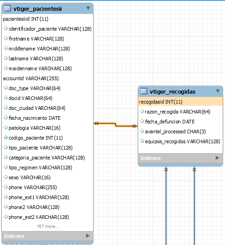
Task: Collapse the vtiger_recogidas table with its arrow
Action: (218, 91)
